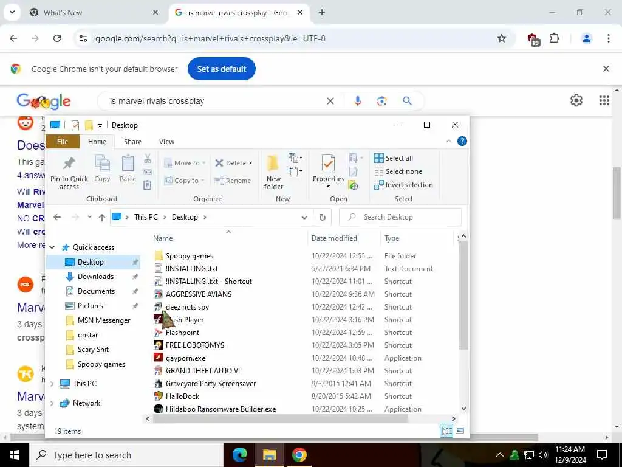Screen dimensions: 622x467
Task: Click Select none in ribbon
Action: click(398, 171)
